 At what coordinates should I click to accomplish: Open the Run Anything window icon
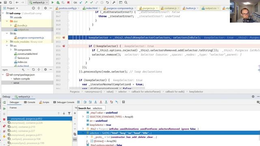pos(121,2)
